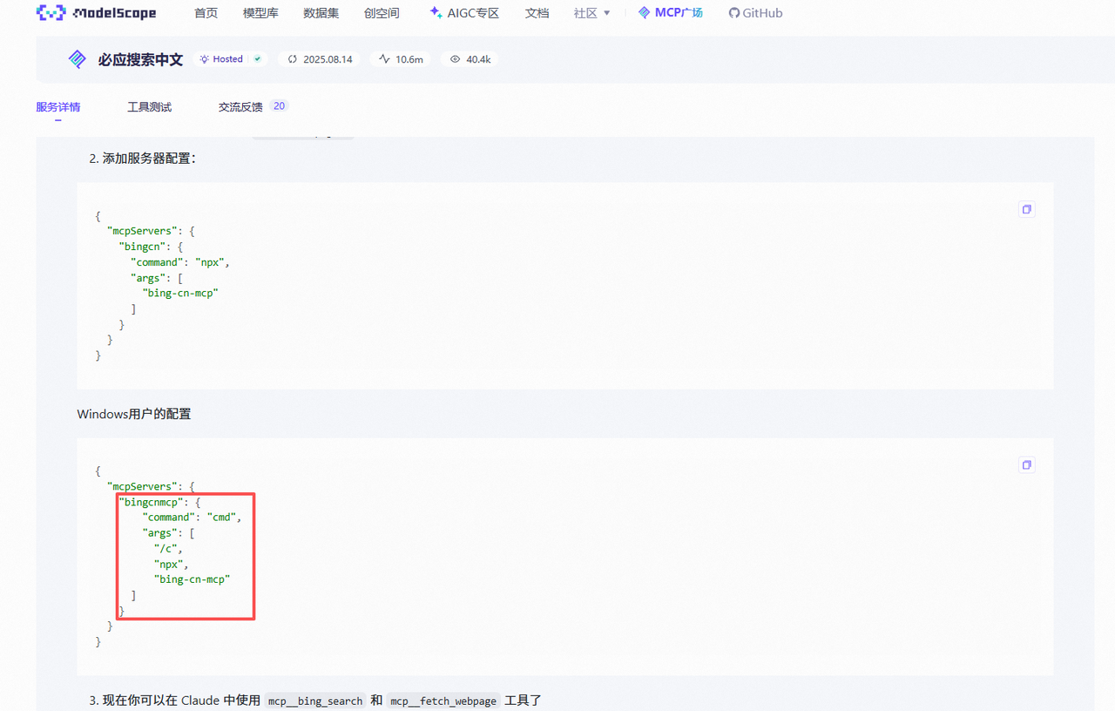Click the 10.6m call count badge
Viewport: 1115px width, 711px height.
point(401,59)
